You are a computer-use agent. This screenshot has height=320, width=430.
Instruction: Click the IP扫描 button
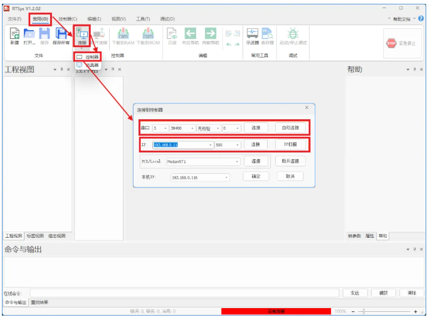coord(290,144)
